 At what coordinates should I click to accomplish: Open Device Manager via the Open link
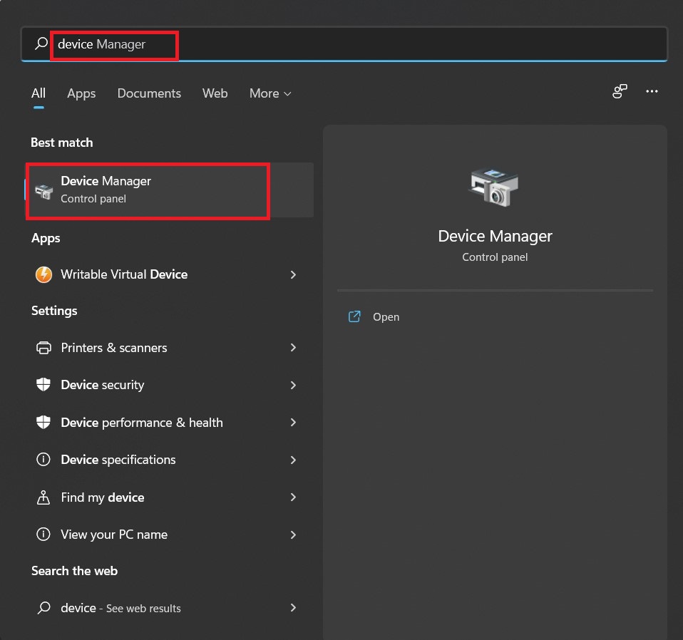(386, 316)
